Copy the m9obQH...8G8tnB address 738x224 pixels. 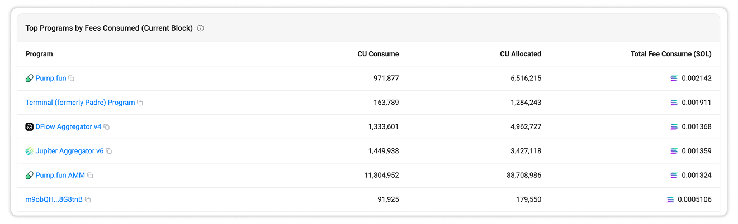[88, 199]
